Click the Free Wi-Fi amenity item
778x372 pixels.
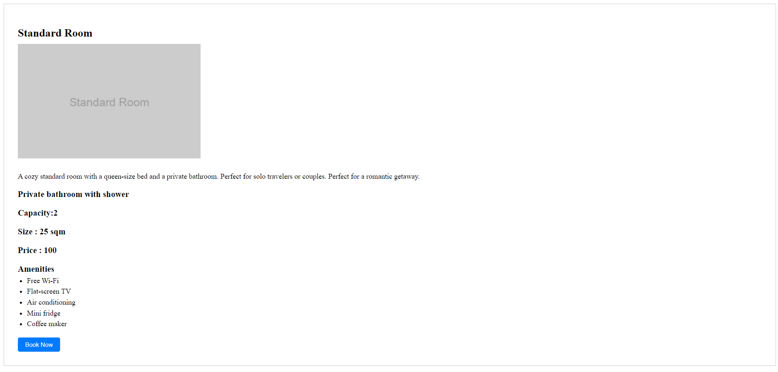pos(43,281)
